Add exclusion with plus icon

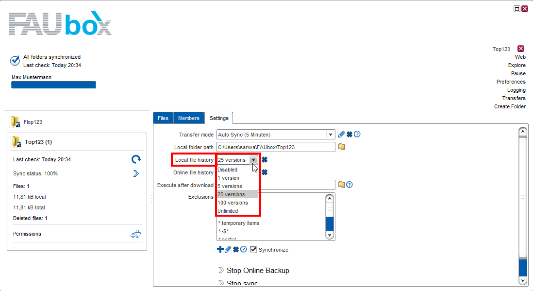pos(220,250)
